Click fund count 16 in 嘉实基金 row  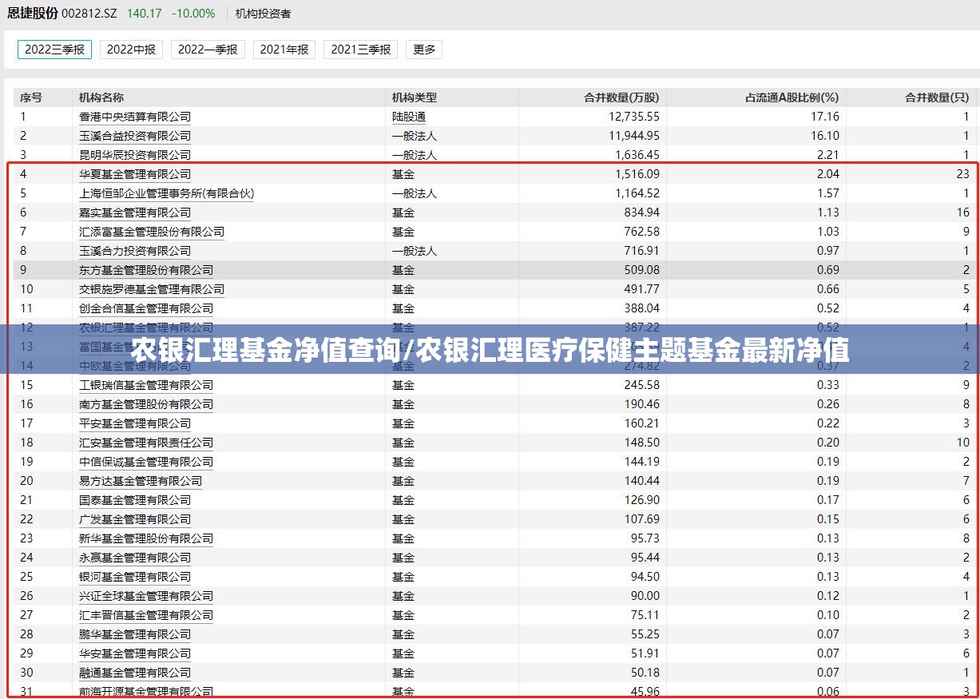962,212
